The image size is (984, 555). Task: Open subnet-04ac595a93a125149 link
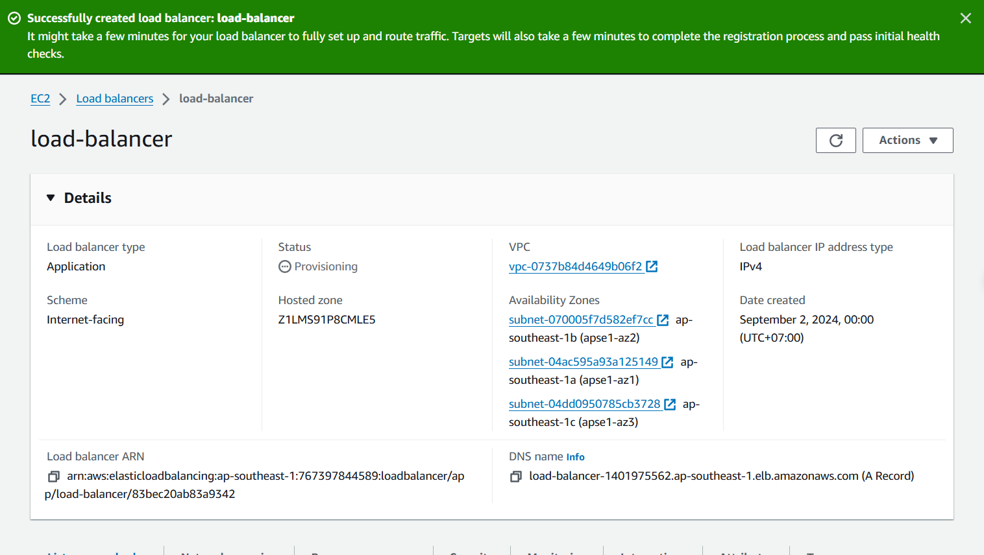(x=583, y=362)
